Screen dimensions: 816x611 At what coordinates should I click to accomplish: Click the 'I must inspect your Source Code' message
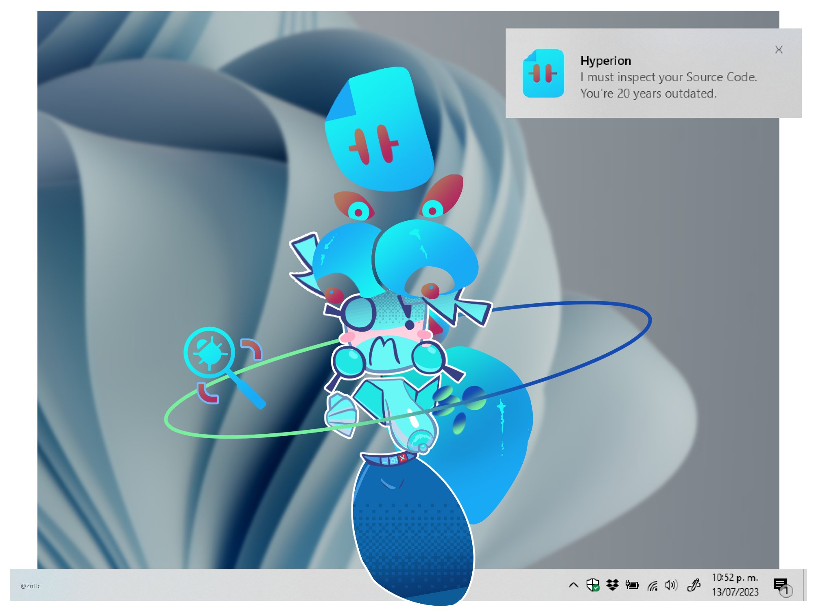point(668,77)
